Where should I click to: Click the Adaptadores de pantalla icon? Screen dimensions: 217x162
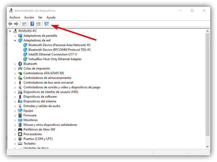point(20,36)
